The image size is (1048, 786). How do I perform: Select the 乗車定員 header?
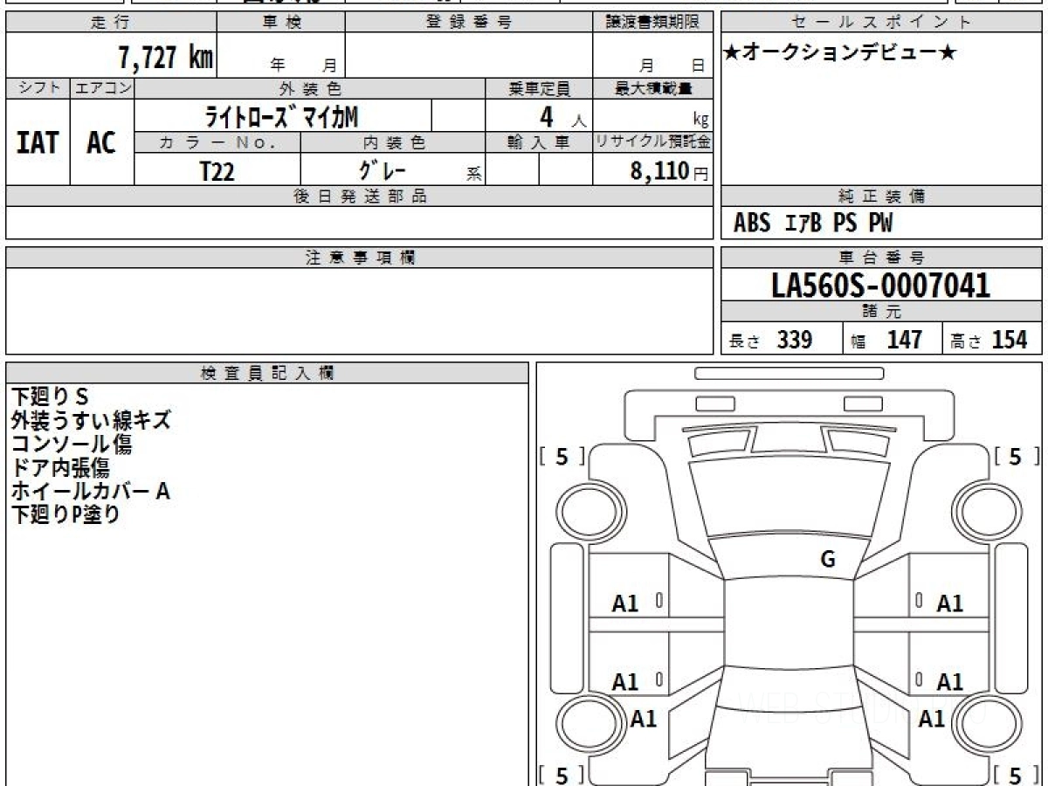tap(539, 88)
